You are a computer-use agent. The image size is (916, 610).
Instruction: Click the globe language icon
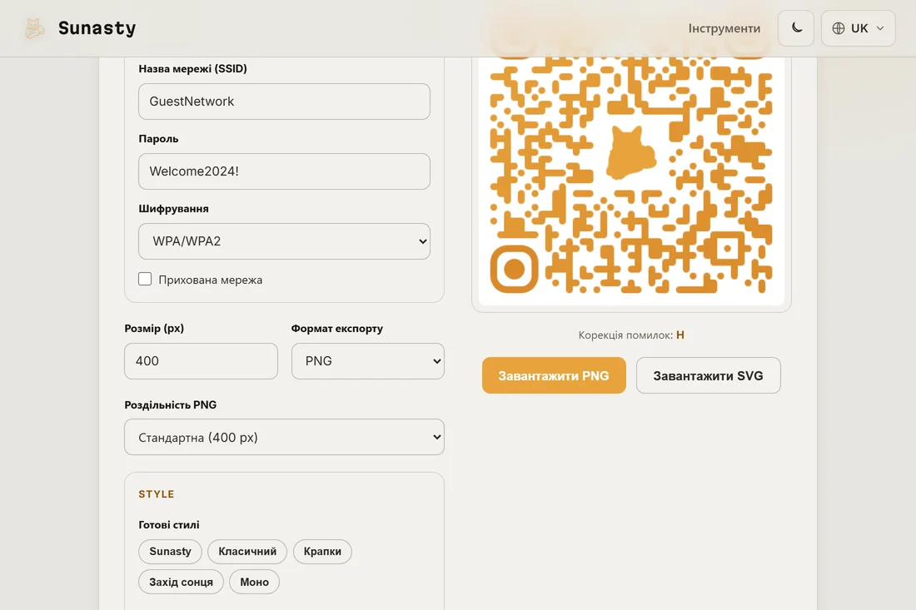point(839,28)
